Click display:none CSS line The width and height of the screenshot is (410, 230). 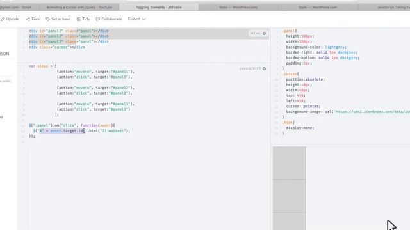(300, 128)
